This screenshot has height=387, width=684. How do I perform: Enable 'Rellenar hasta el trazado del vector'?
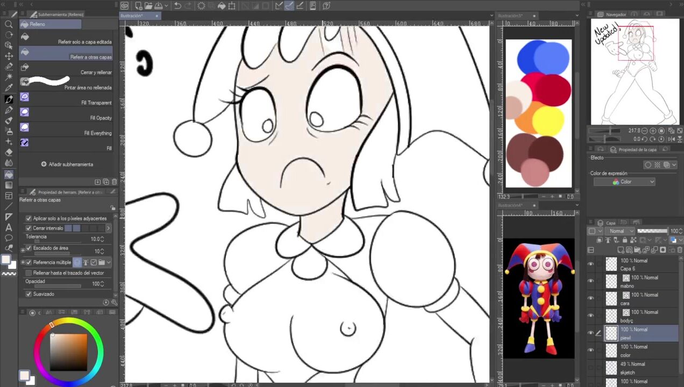click(29, 273)
